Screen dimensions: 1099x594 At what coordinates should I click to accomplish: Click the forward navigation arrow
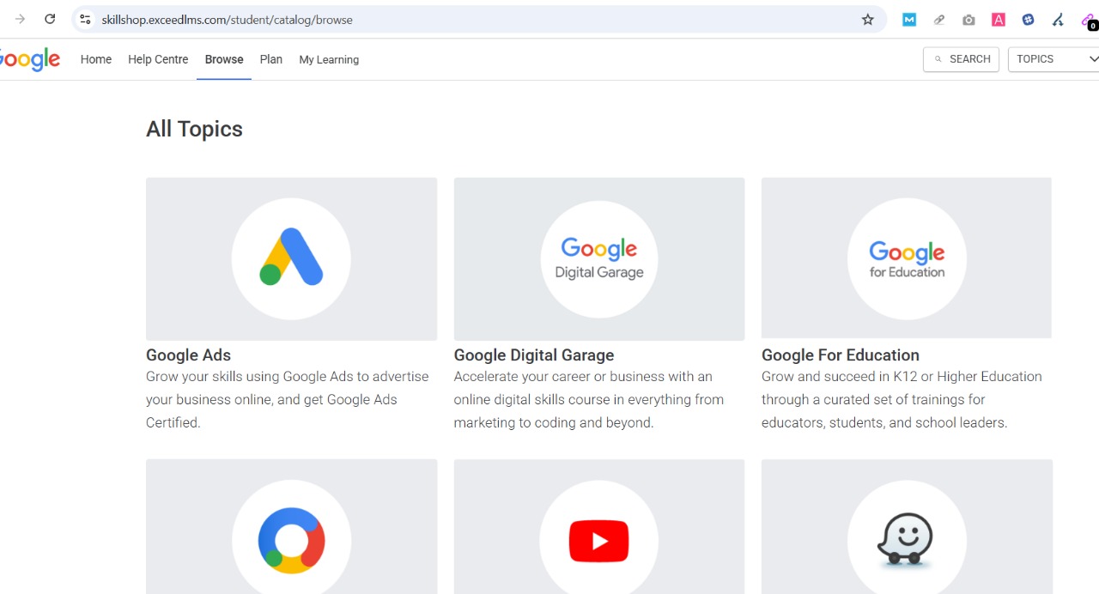[19, 19]
